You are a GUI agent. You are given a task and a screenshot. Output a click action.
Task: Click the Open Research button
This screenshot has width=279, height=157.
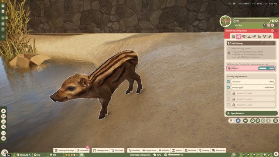click(x=252, y=113)
